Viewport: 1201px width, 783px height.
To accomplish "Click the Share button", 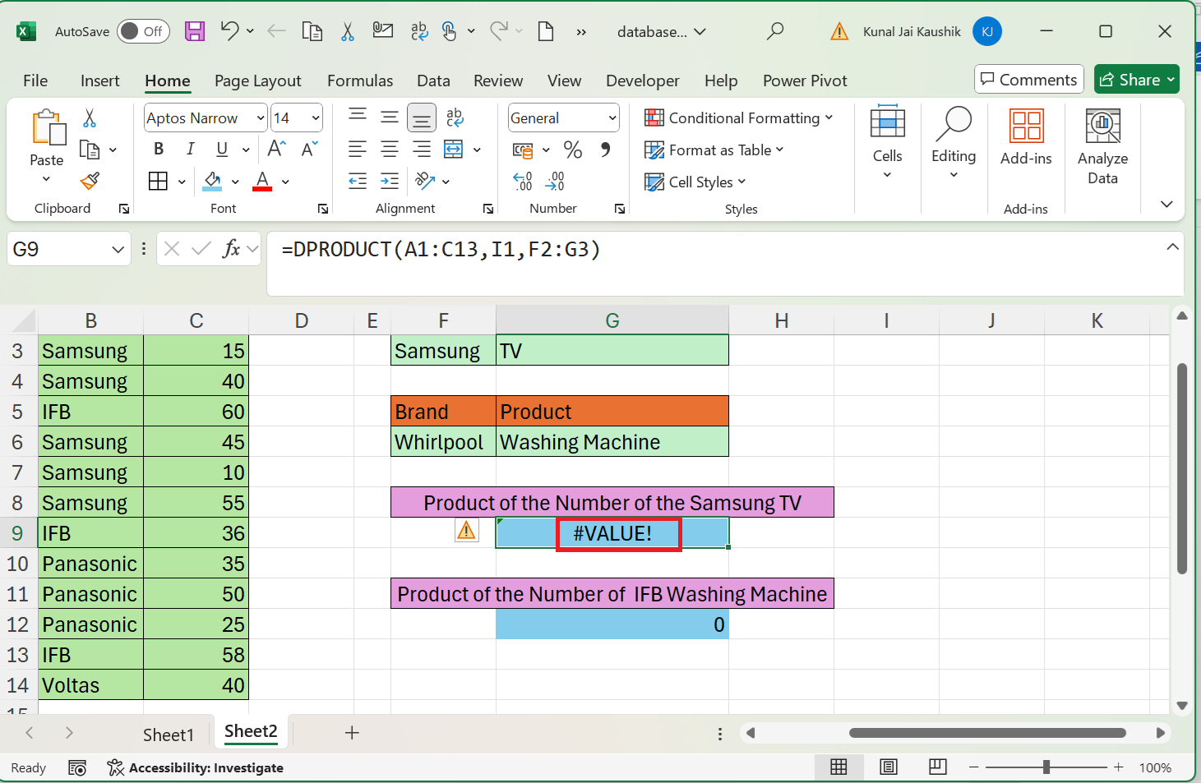I will point(1137,79).
